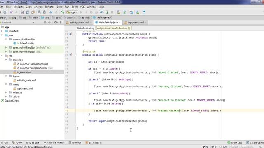Open Replace with the second magnifier icon
The height and width of the screenshot is (148, 264).
45,12
